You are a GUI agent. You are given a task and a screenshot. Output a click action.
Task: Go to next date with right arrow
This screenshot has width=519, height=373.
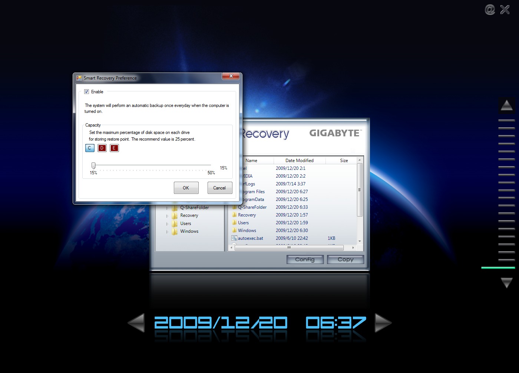383,323
